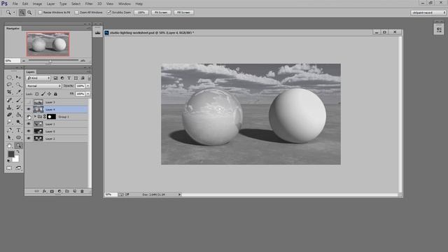Viewport: 448px width, 252px height.
Task: Open the Layer menu
Action: pos(50,3)
